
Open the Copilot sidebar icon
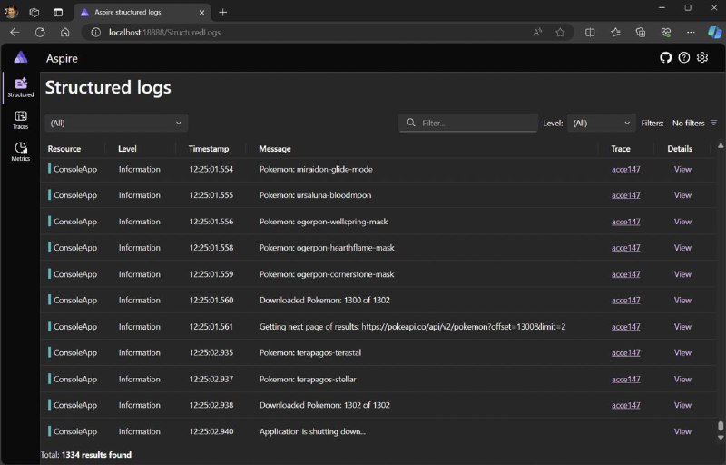(x=714, y=33)
